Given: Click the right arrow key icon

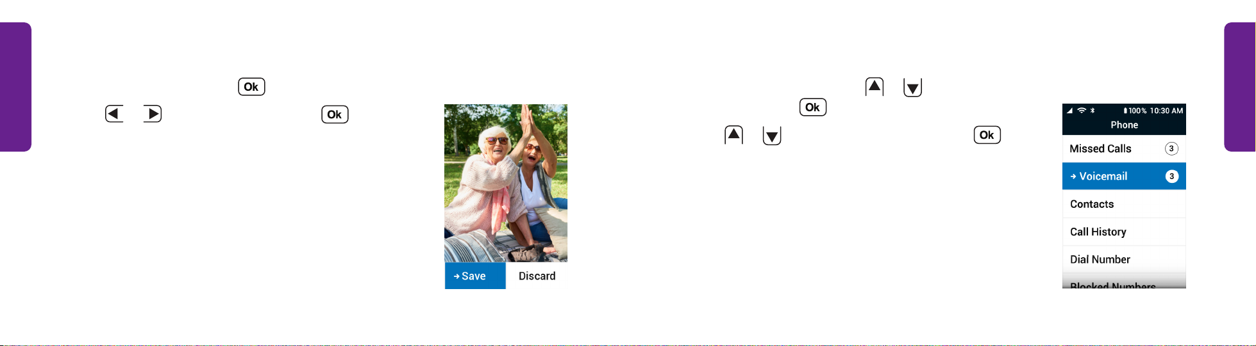Looking at the screenshot, I should click(153, 114).
